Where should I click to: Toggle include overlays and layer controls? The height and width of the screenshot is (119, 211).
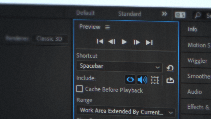[155, 80]
